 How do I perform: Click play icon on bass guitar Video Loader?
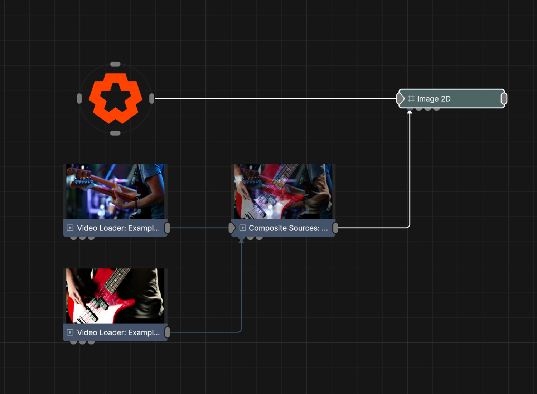coord(70,228)
